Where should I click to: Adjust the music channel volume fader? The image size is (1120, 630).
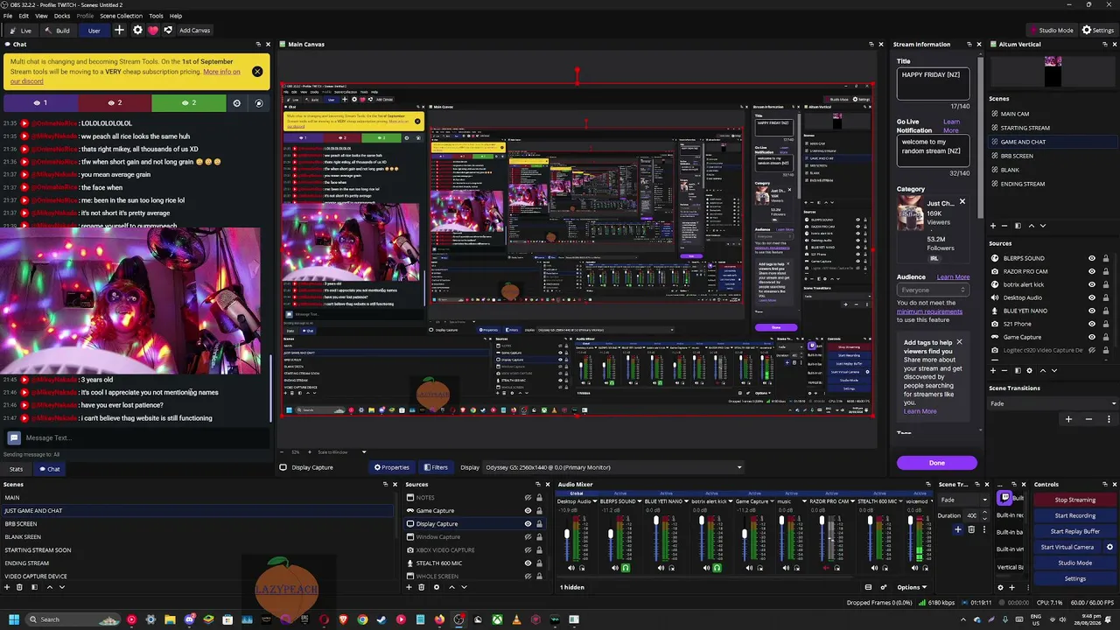pyautogui.click(x=781, y=521)
